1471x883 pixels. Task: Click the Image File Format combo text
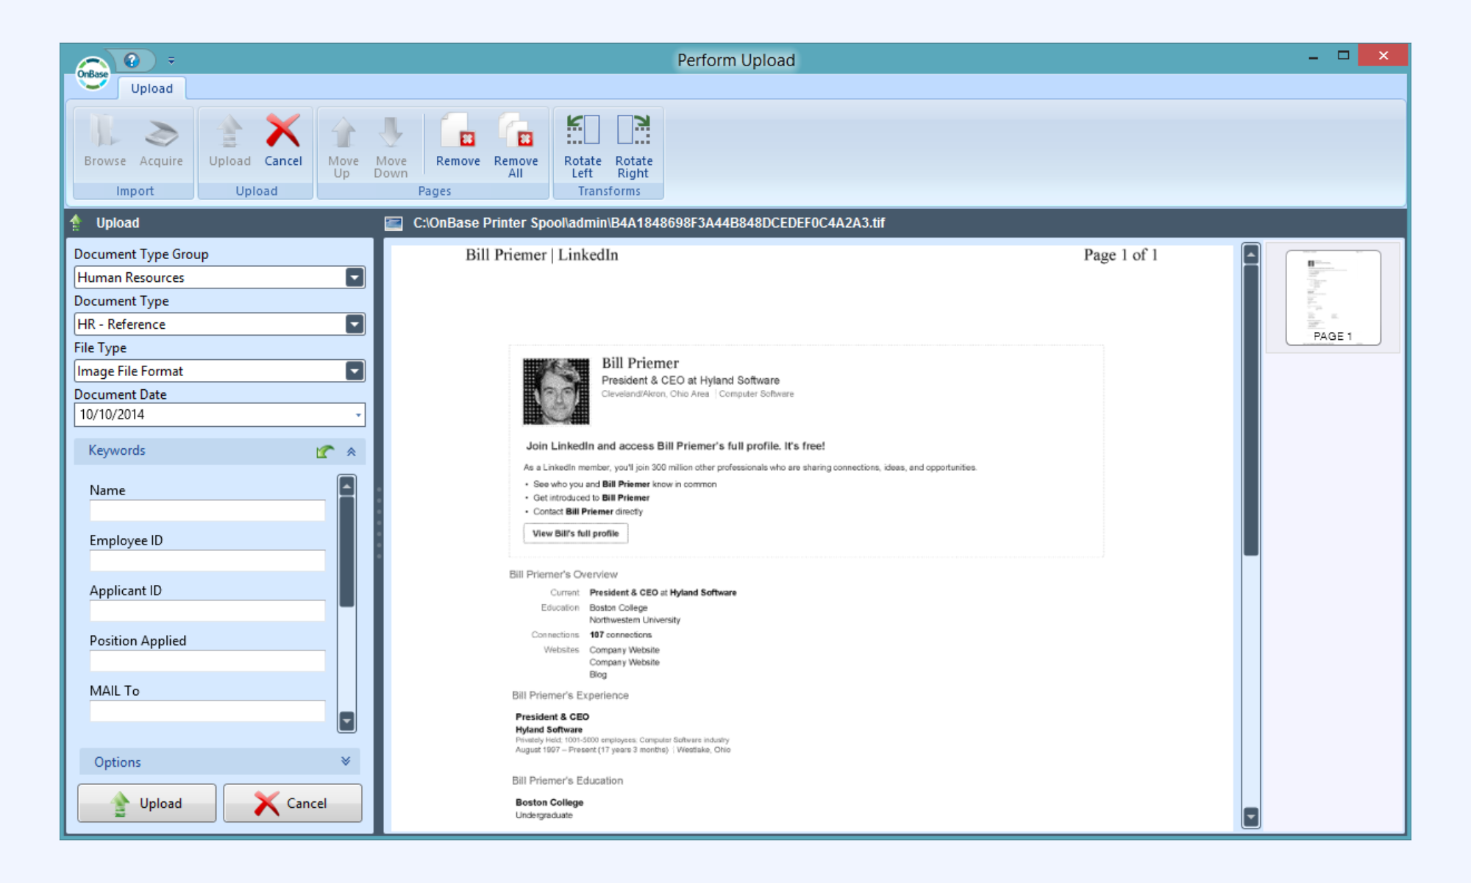point(130,371)
